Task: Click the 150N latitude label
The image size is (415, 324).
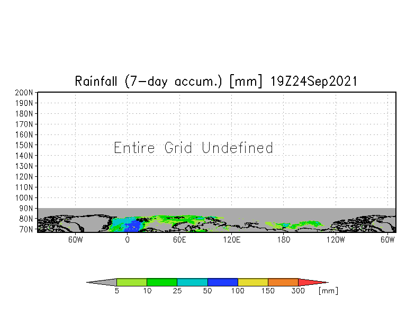Action: pos(24,145)
